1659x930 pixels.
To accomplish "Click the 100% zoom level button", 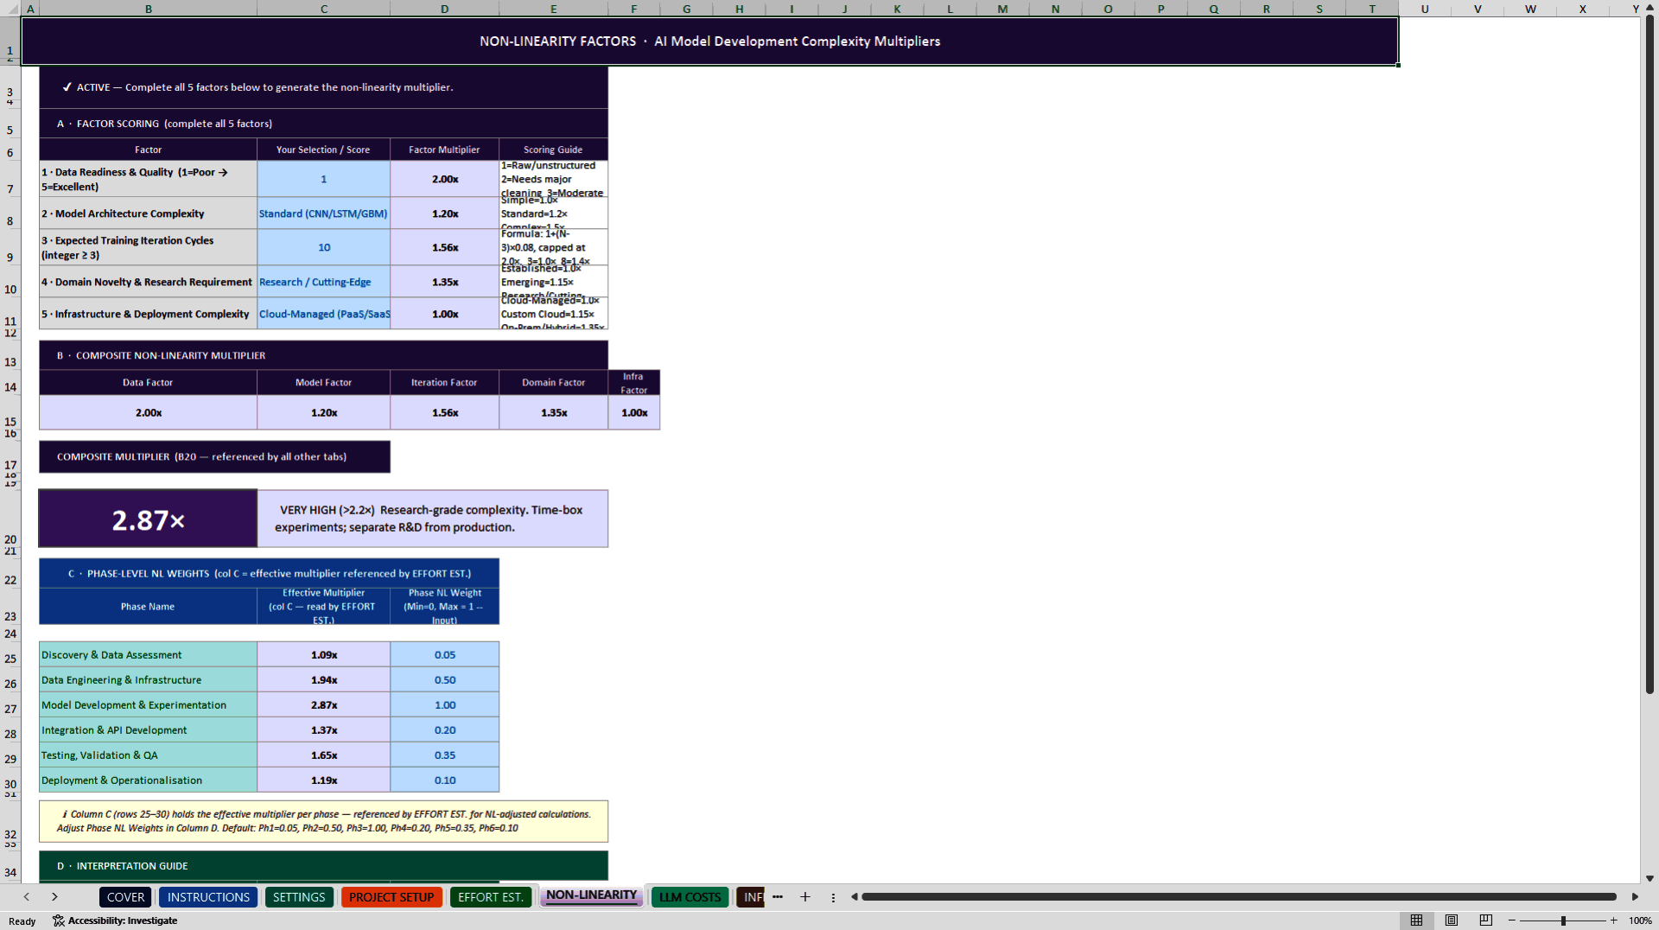I will [x=1640, y=920].
